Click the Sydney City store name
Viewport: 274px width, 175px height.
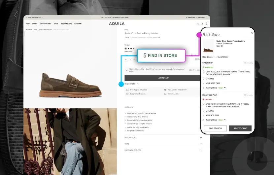coord(208,63)
